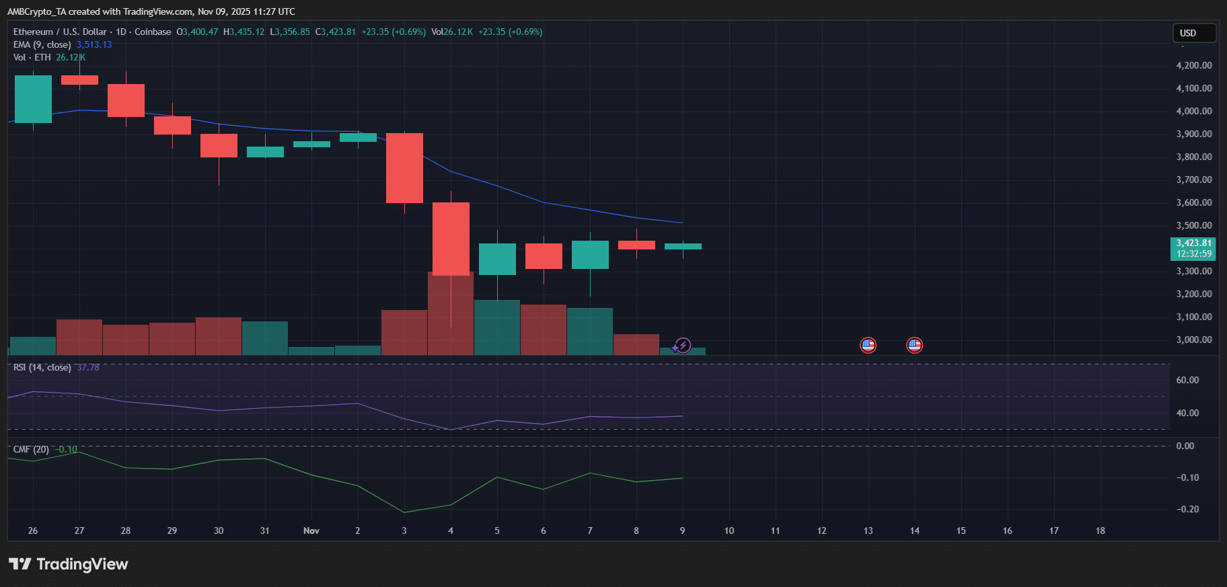This screenshot has width=1227, height=587.
Task: Click the EMA (9, close) indicator label
Action: [x=42, y=44]
